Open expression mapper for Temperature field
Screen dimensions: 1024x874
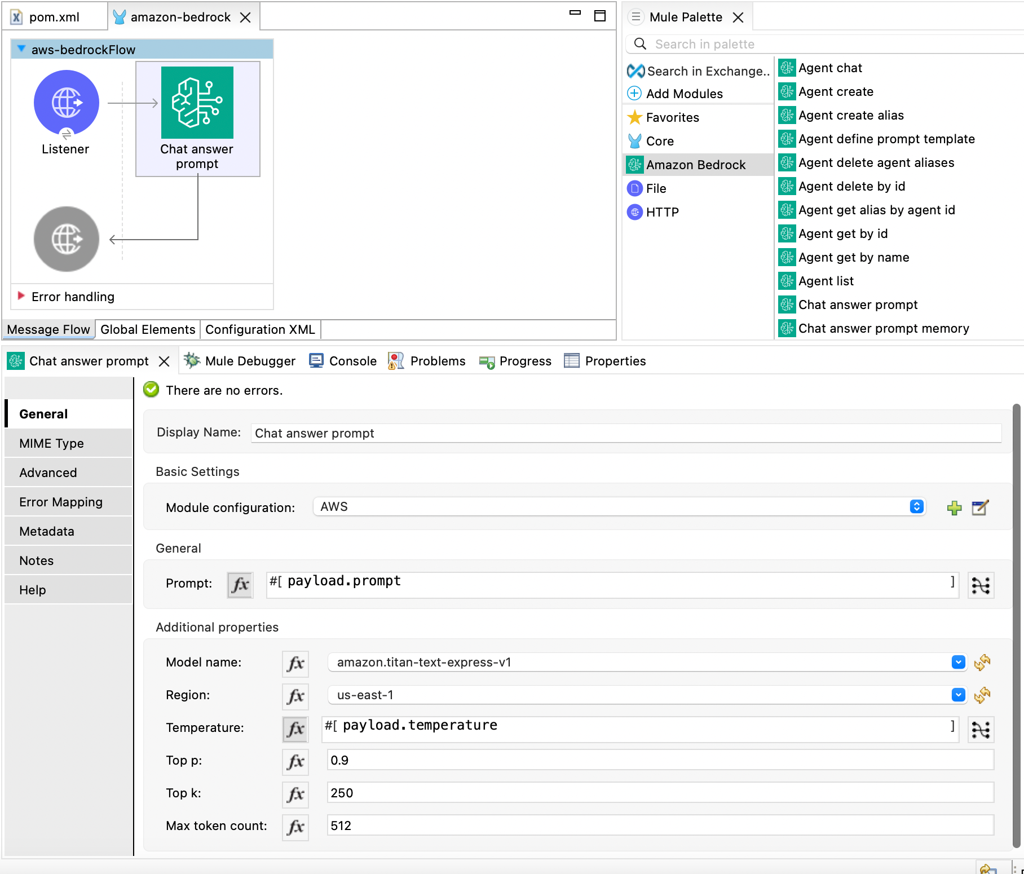[x=981, y=730]
